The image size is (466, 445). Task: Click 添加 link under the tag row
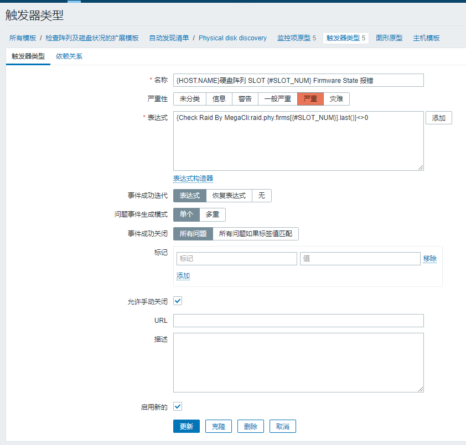pos(183,276)
